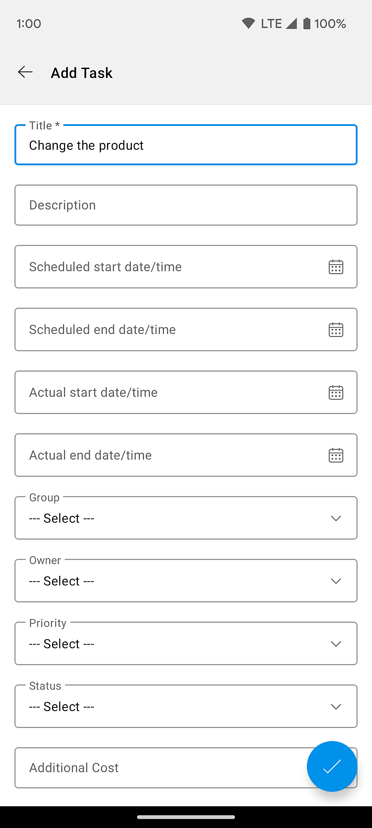Expand the Priority dropdown
The image size is (372, 828).
[x=186, y=643]
